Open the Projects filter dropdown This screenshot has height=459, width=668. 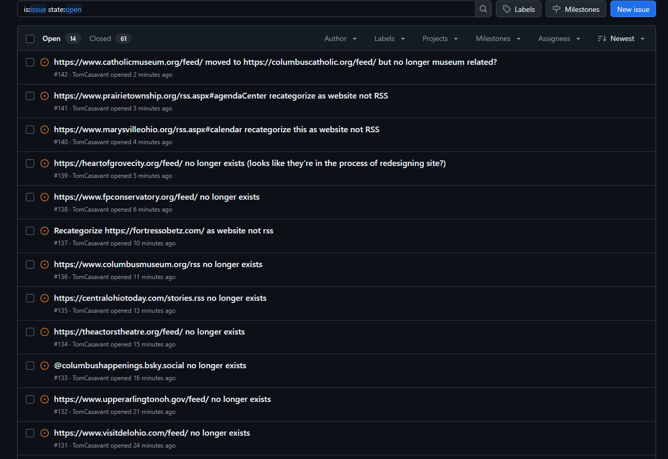[440, 39]
